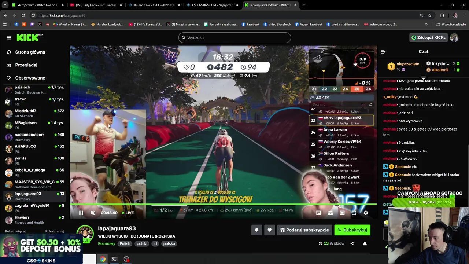Expand the bookmarks overflow chevron
This screenshot has height=264, width=469.
[x=426, y=25]
